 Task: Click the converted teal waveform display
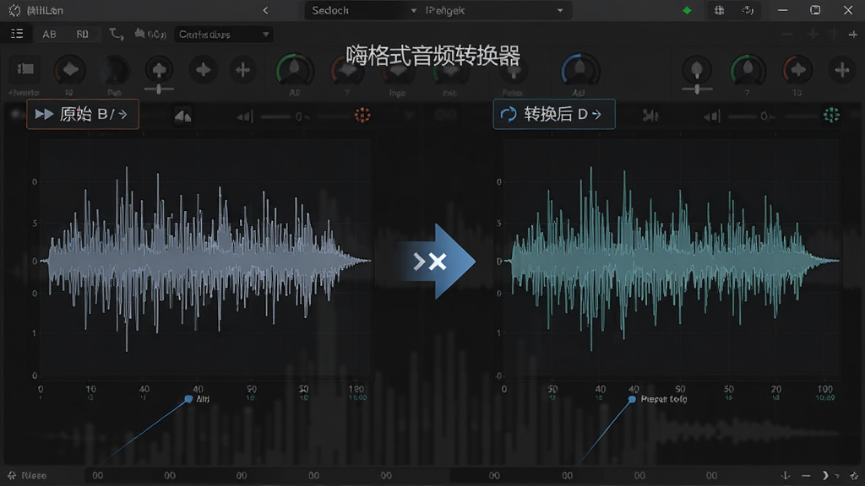pyautogui.click(x=673, y=259)
